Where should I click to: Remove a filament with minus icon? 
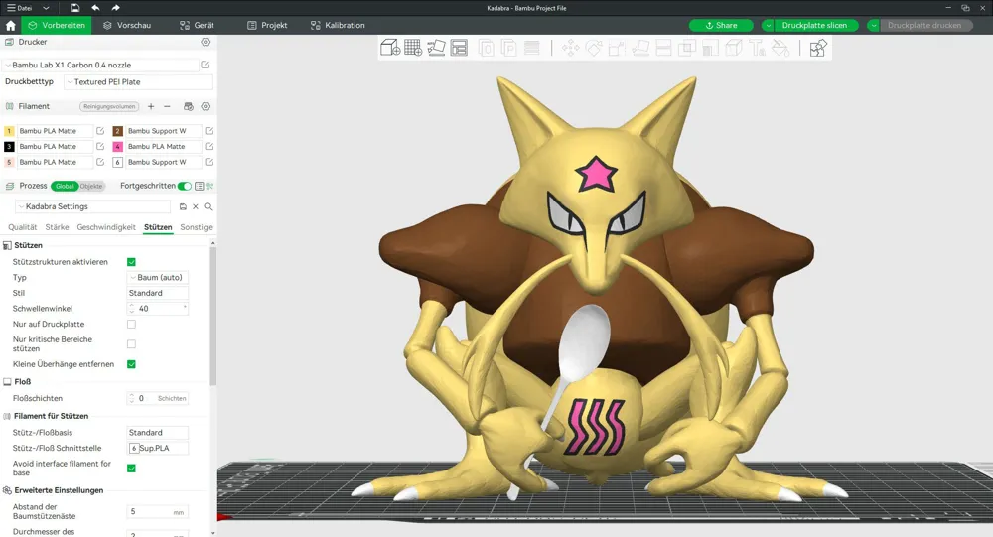coord(167,106)
